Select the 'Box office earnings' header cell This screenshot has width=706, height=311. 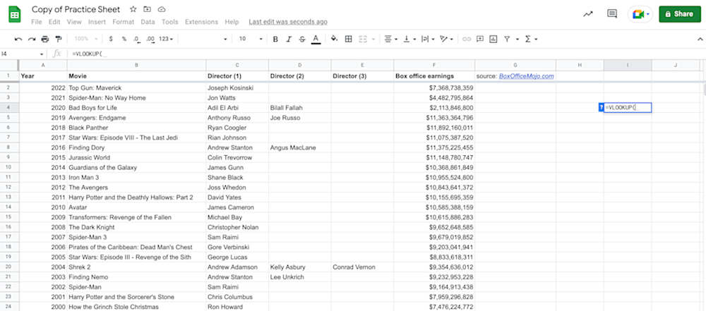coord(434,76)
